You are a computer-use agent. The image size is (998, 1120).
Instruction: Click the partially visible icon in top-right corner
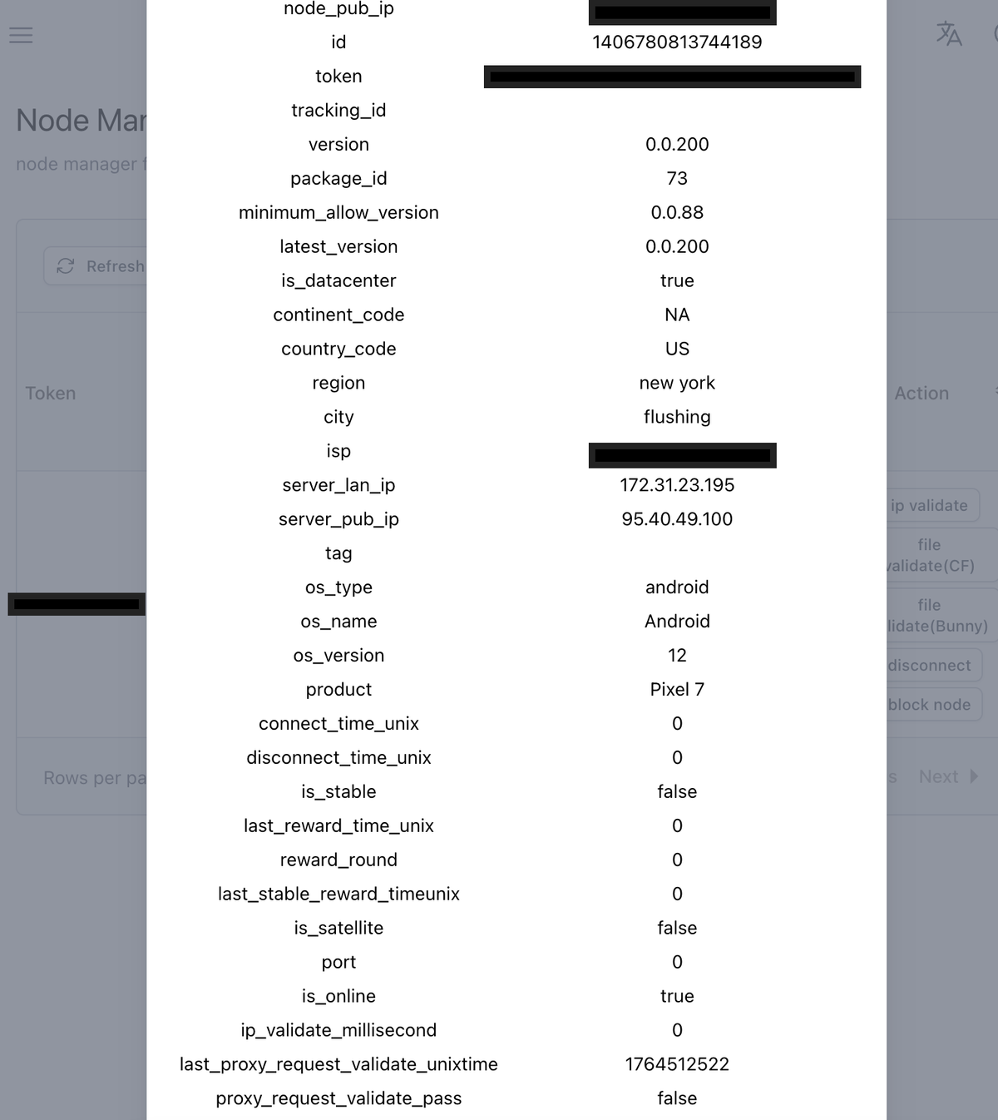(x=996, y=35)
